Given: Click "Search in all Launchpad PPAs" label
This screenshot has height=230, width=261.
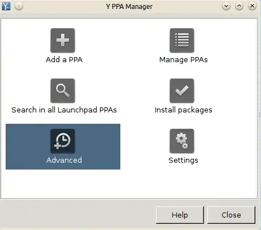Looking at the screenshot, I should coord(64,110).
